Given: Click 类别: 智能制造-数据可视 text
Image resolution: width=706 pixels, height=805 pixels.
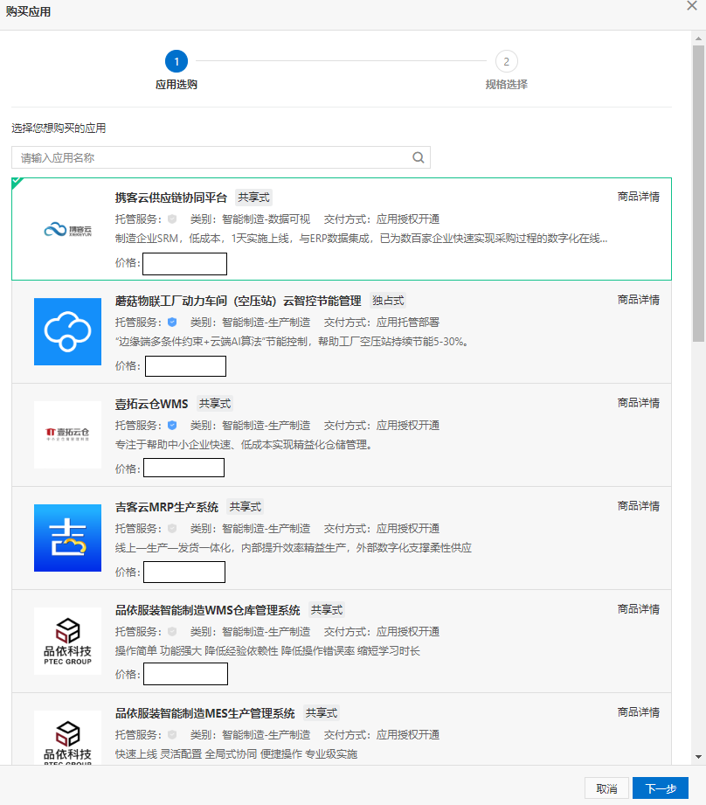Looking at the screenshot, I should point(251,219).
